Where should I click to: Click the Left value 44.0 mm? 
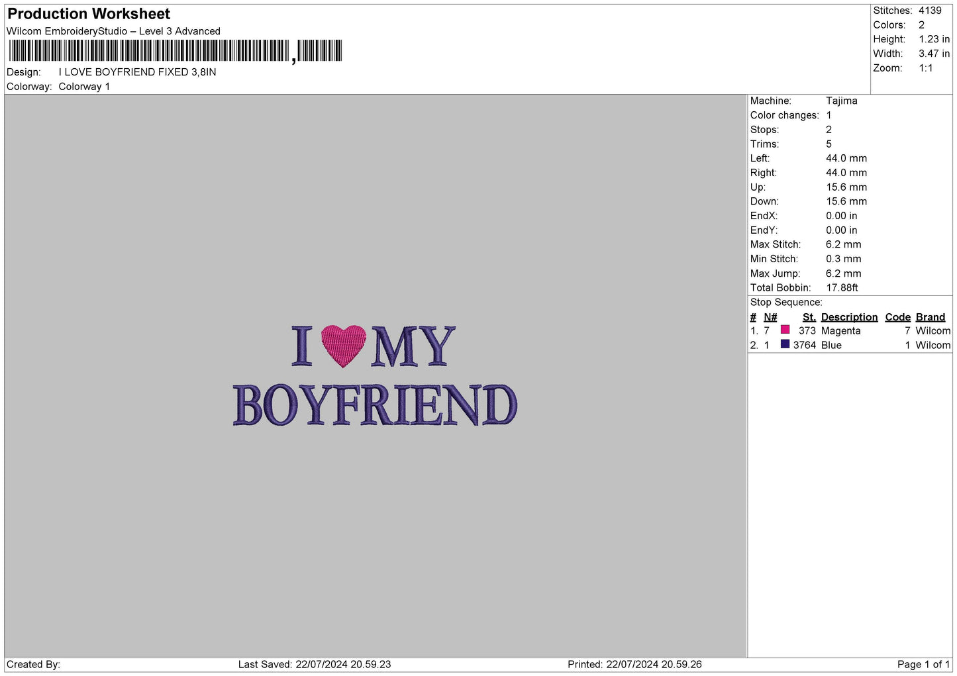pos(846,158)
